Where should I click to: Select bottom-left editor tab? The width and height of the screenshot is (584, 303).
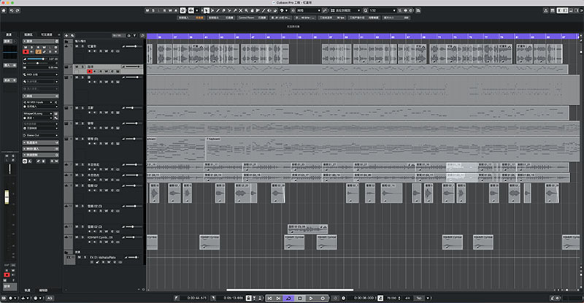tap(43, 291)
